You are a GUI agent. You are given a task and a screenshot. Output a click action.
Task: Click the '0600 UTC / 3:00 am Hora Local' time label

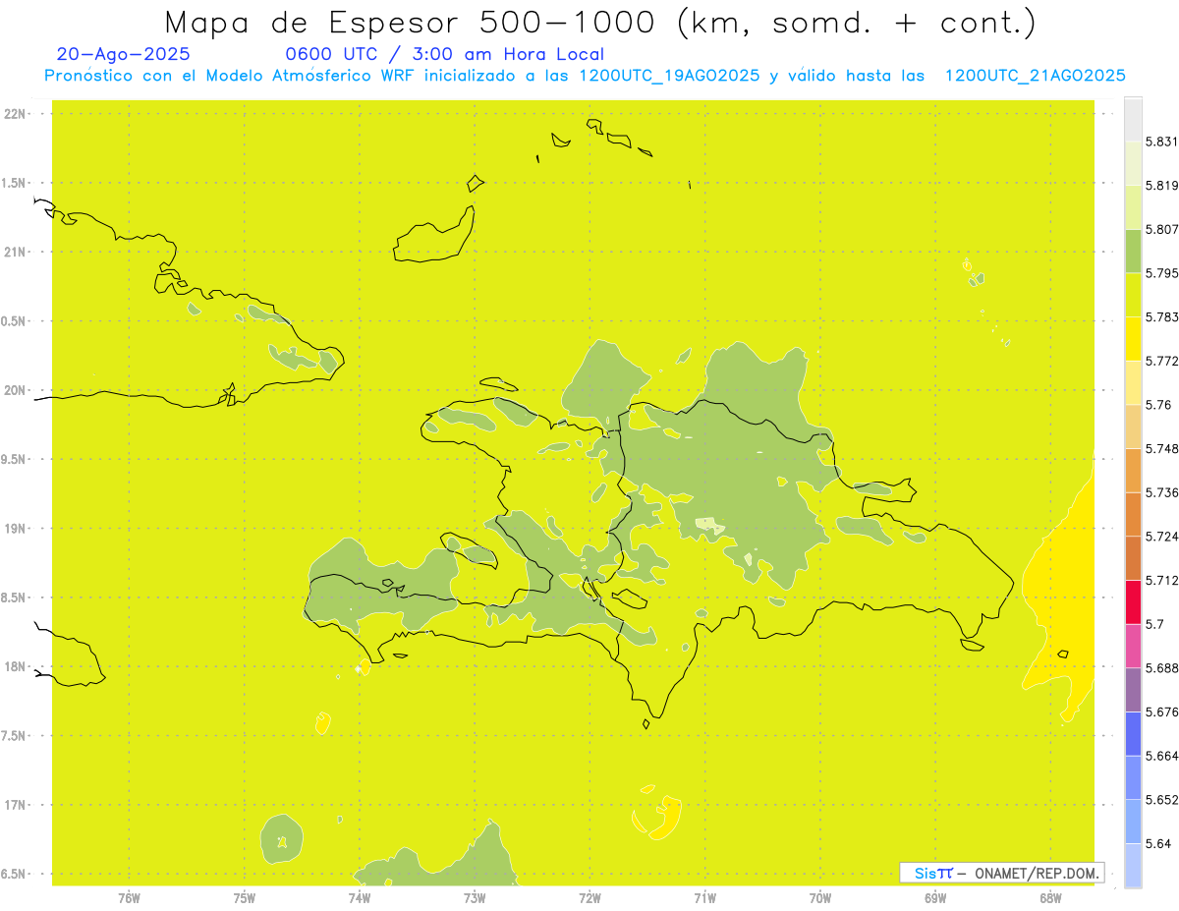point(445,54)
